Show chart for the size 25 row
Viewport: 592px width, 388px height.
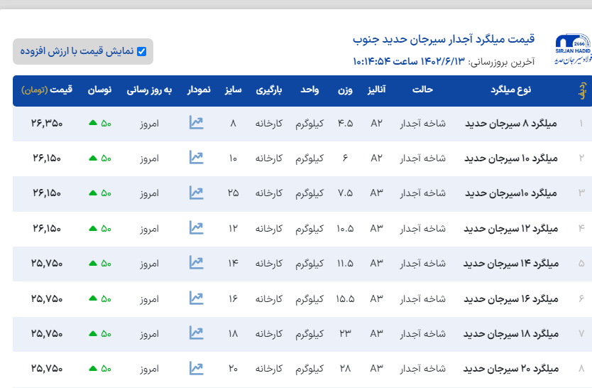[x=196, y=193]
